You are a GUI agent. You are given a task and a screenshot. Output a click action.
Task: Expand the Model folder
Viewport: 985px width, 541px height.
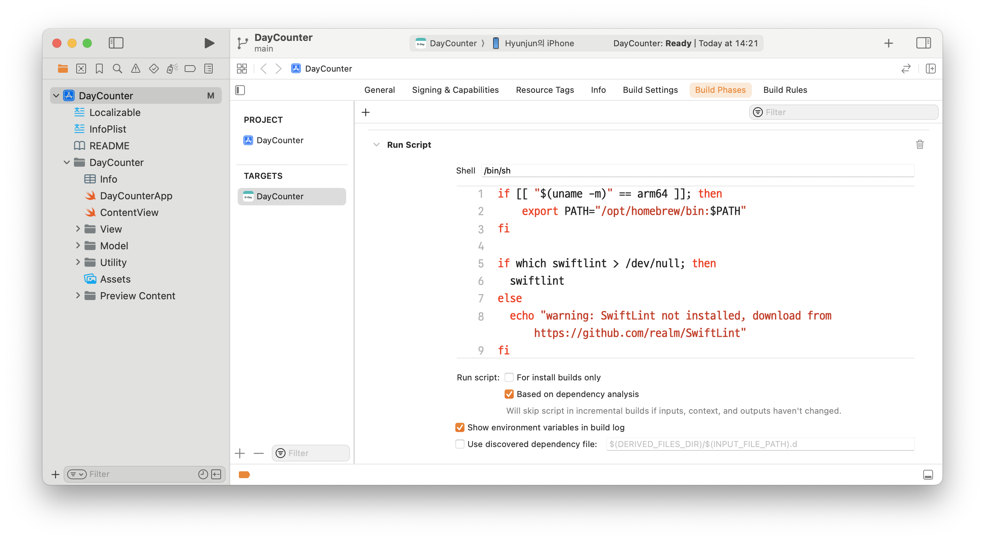[x=78, y=245]
